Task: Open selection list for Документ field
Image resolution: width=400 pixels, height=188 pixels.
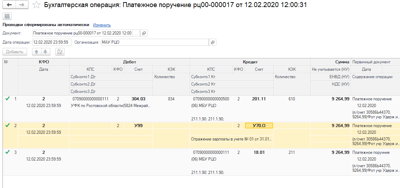Action: point(136,33)
